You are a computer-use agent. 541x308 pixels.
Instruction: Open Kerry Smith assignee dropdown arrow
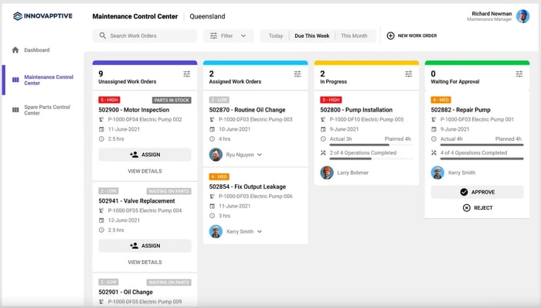[x=260, y=231]
